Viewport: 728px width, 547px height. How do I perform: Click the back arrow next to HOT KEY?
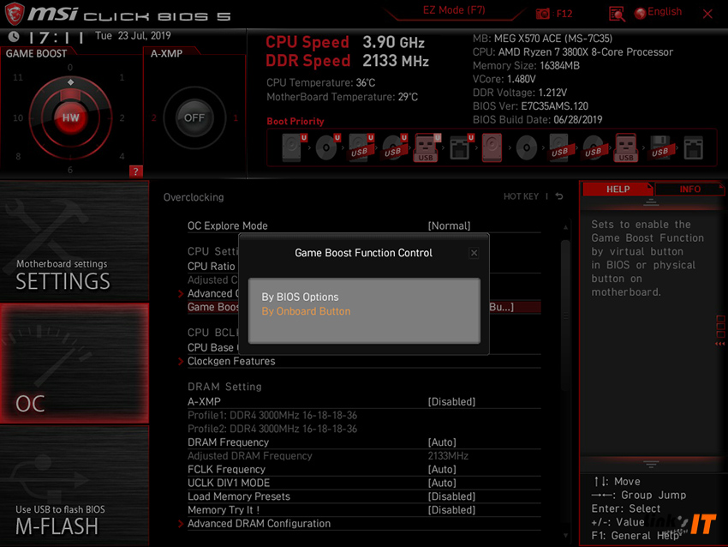click(x=559, y=196)
